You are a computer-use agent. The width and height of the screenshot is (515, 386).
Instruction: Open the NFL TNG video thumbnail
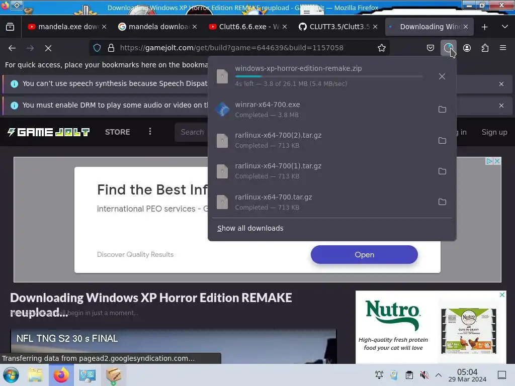(174, 346)
